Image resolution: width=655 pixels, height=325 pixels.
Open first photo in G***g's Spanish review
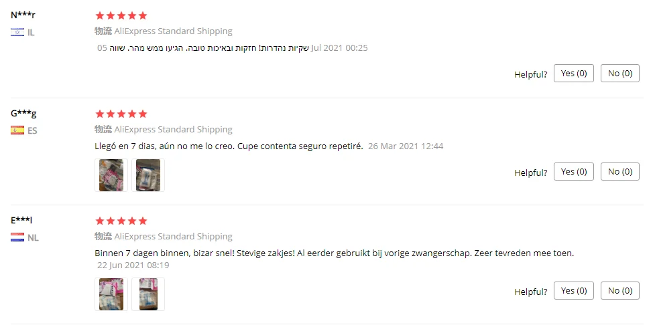111,175
